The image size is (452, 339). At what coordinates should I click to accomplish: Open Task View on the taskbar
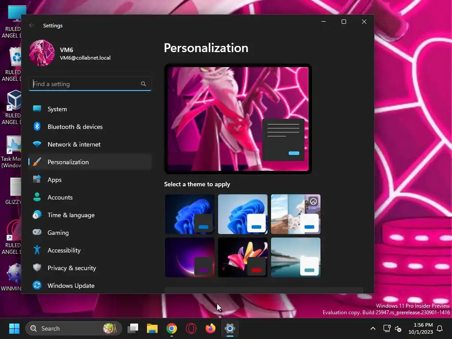click(x=133, y=328)
